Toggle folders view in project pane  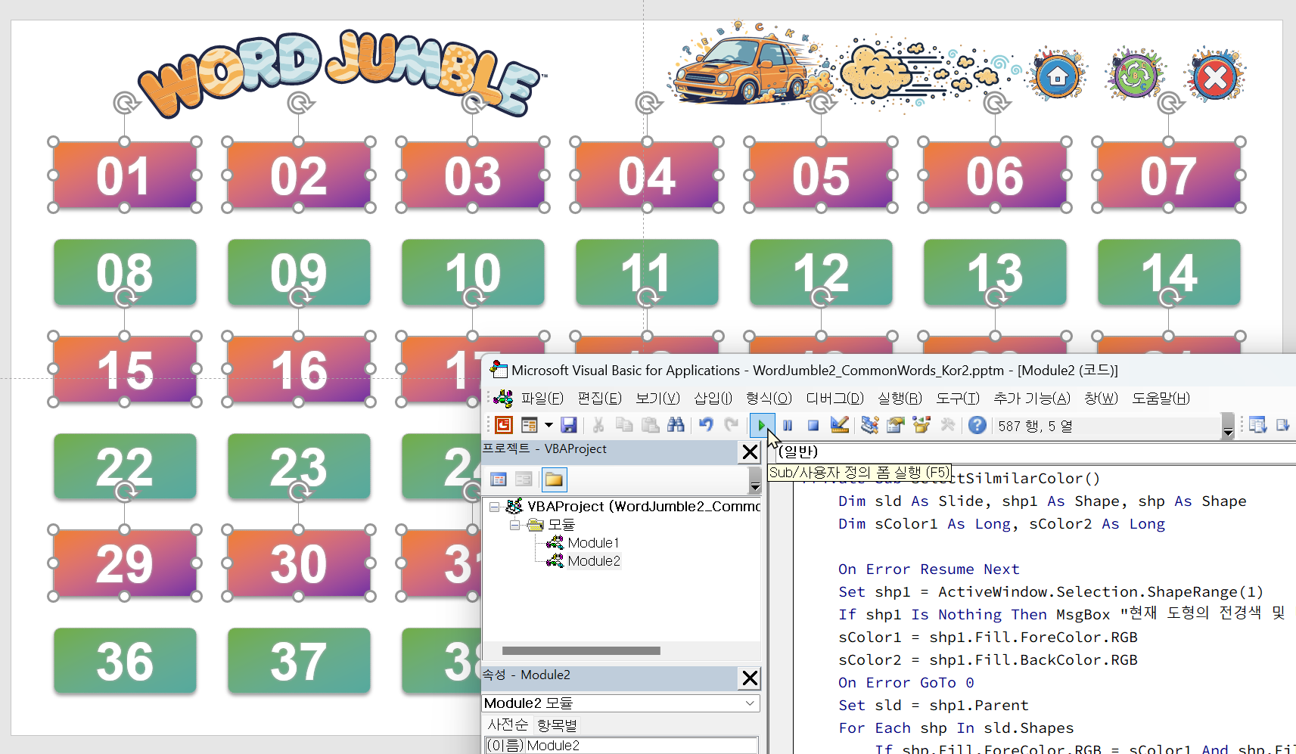click(554, 479)
